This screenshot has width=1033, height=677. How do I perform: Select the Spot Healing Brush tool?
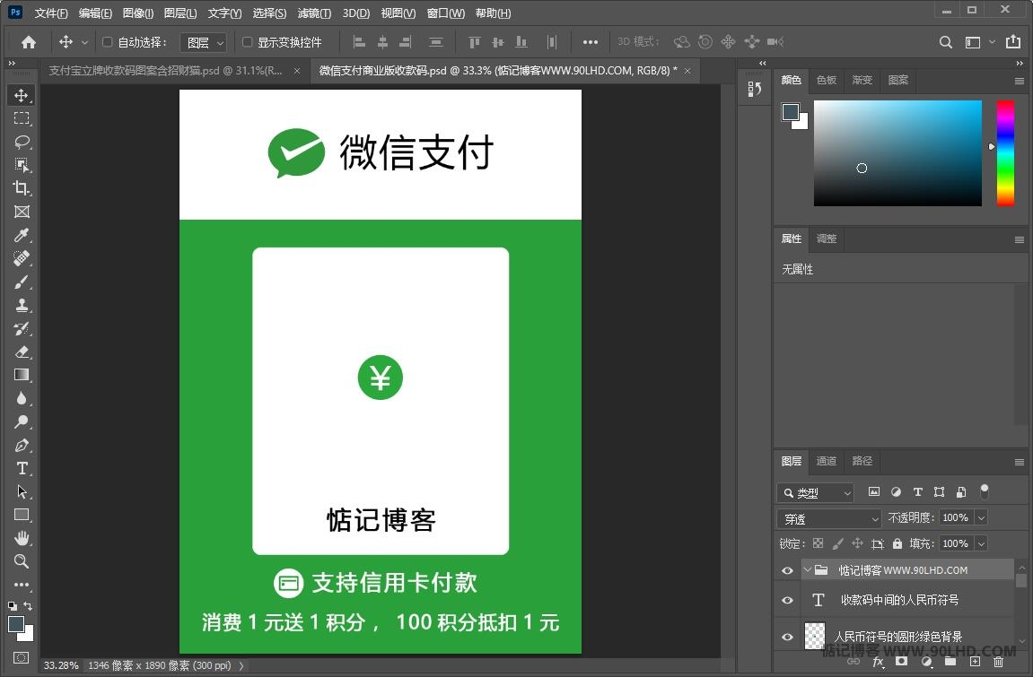pos(21,258)
